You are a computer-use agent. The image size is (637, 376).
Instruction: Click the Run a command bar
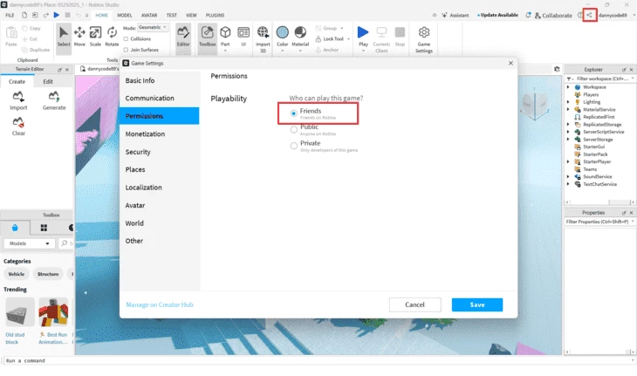click(317, 360)
